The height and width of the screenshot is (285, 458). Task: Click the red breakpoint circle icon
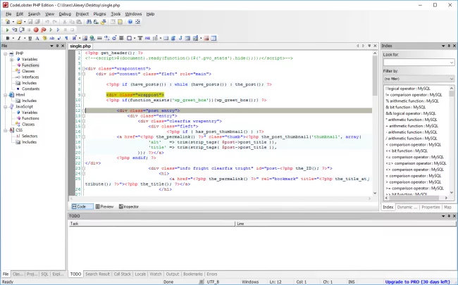(36, 30)
